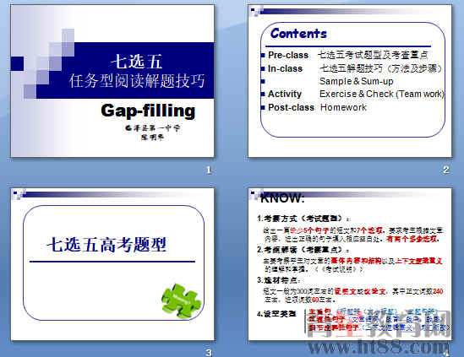464x357 pixels.
Task: Click the 任务型阅读解题技巧 title text
Action: [x=137, y=81]
